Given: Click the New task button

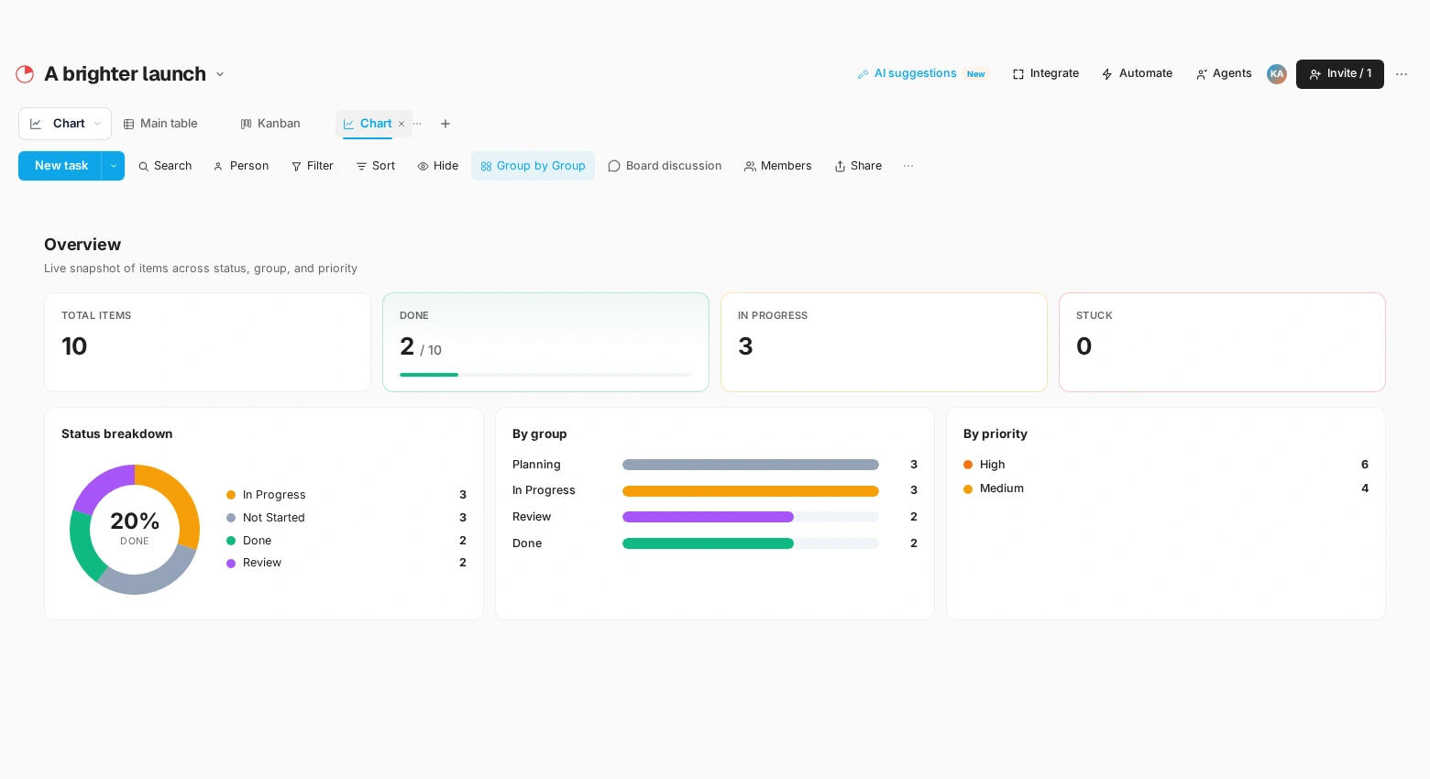Looking at the screenshot, I should (60, 166).
